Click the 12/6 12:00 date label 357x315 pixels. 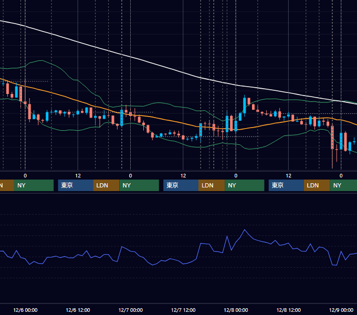click(x=78, y=310)
